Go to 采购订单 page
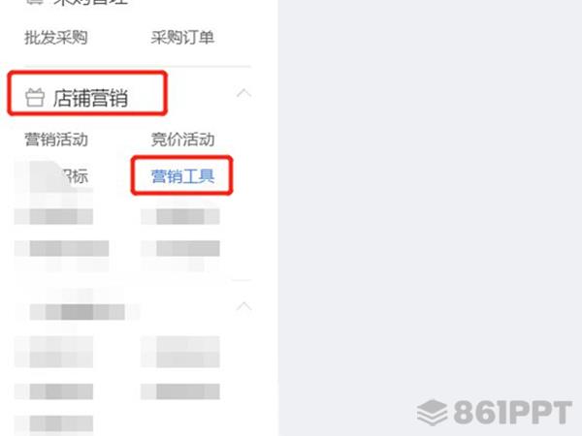Viewport: 582px width, 436px height. click(x=182, y=38)
